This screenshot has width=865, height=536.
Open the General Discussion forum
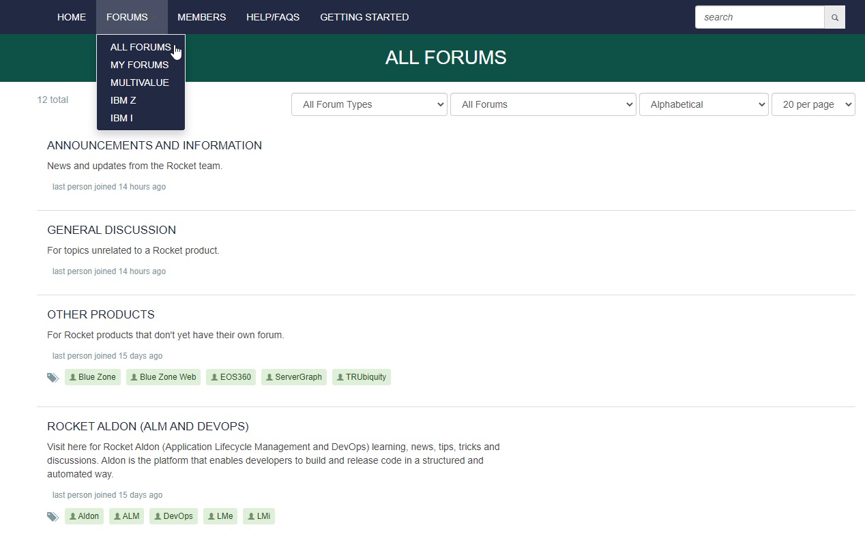coord(111,230)
